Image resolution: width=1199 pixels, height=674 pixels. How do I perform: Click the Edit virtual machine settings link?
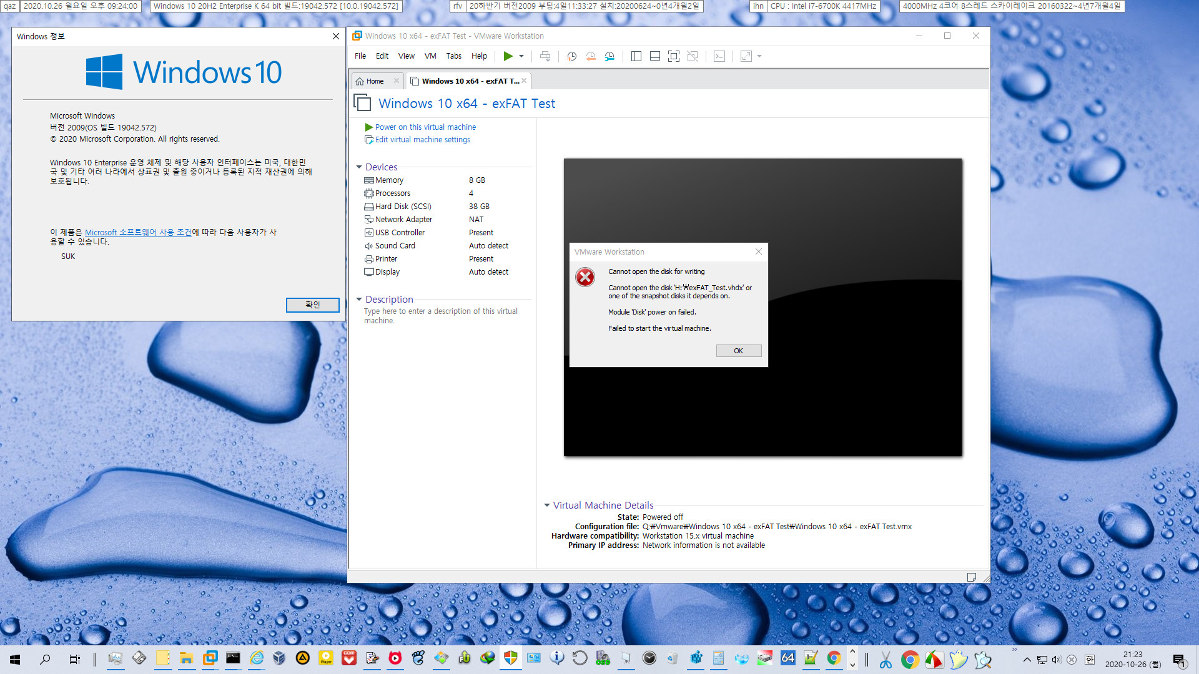[422, 139]
